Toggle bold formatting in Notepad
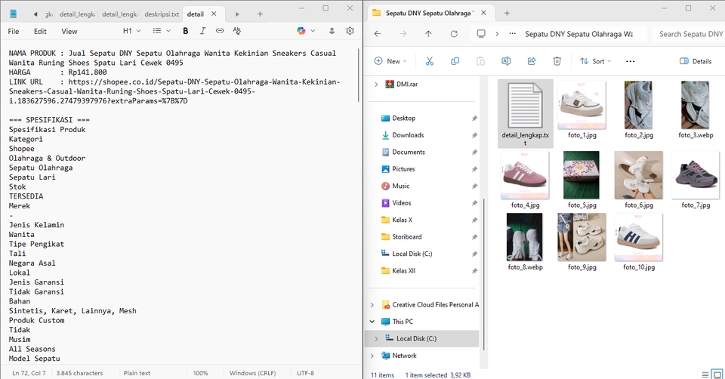This screenshot has width=725, height=379. click(186, 31)
